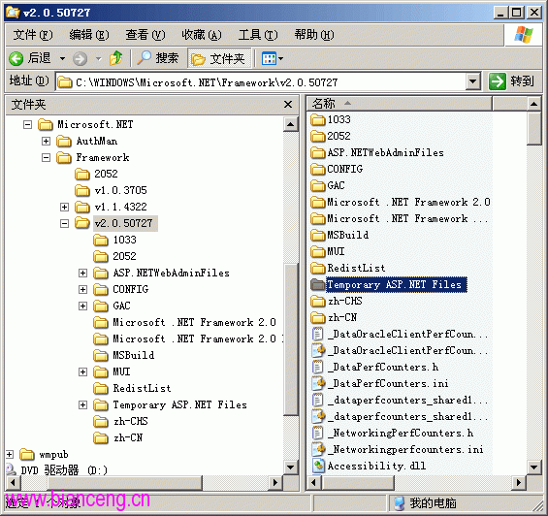
Task: Click folder tree scroll up arrow
Action: point(290,124)
